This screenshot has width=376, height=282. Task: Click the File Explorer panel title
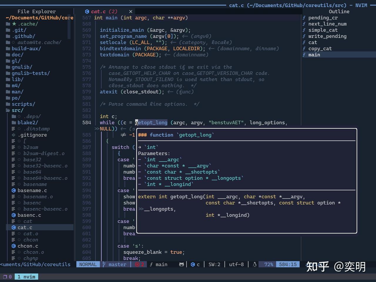point(36,11)
